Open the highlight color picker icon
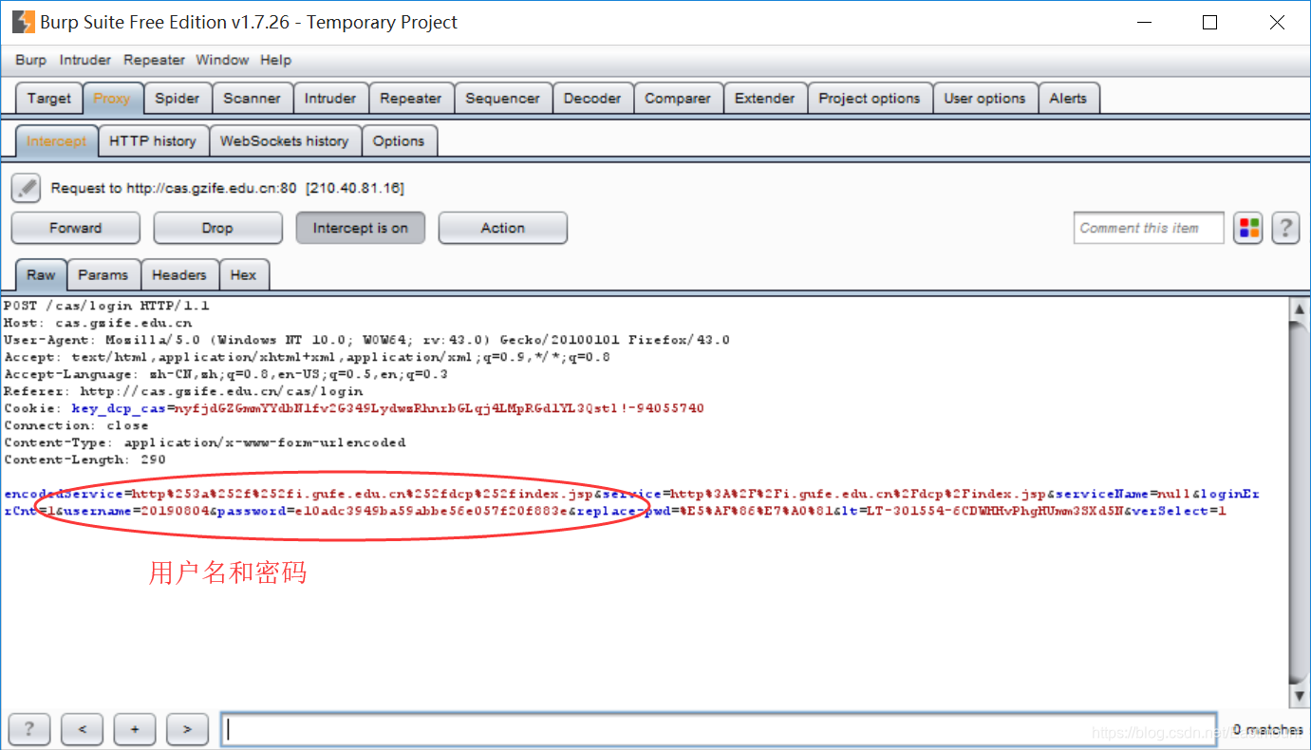 pyautogui.click(x=1248, y=228)
